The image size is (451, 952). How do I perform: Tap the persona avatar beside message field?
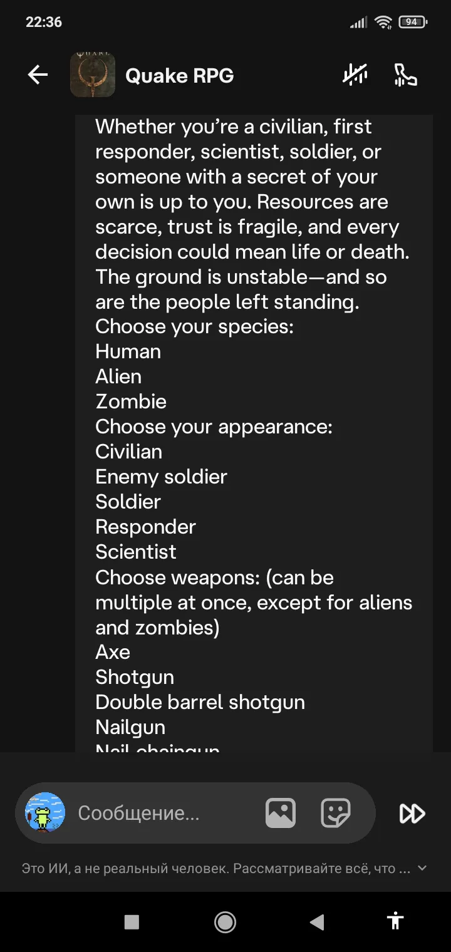(x=45, y=813)
